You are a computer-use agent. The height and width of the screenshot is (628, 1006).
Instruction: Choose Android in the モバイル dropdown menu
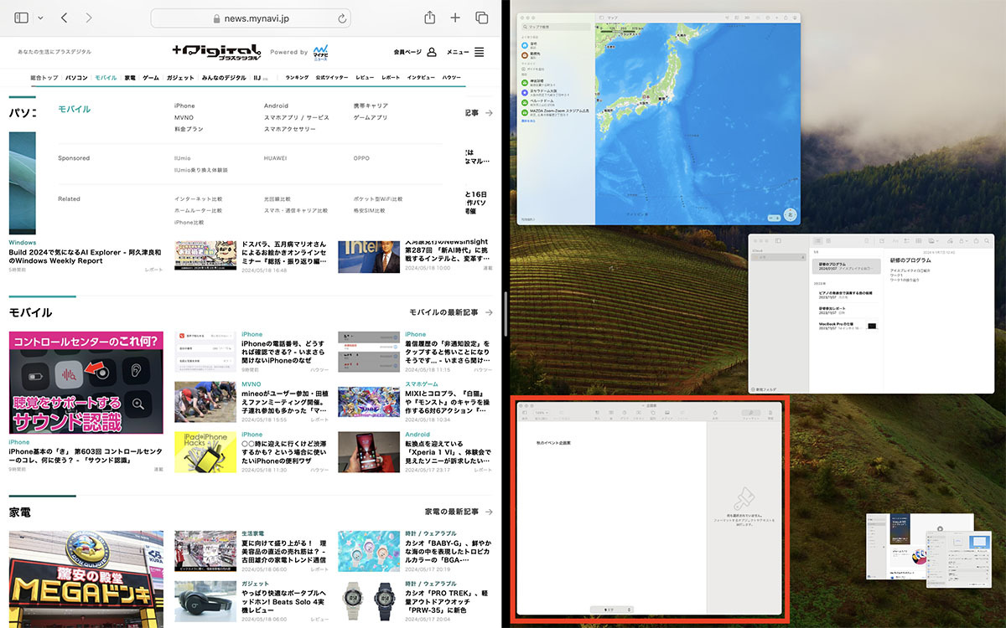click(x=276, y=106)
